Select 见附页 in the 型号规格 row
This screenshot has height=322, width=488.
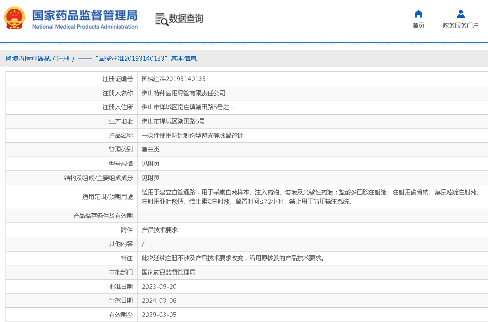coord(150,164)
